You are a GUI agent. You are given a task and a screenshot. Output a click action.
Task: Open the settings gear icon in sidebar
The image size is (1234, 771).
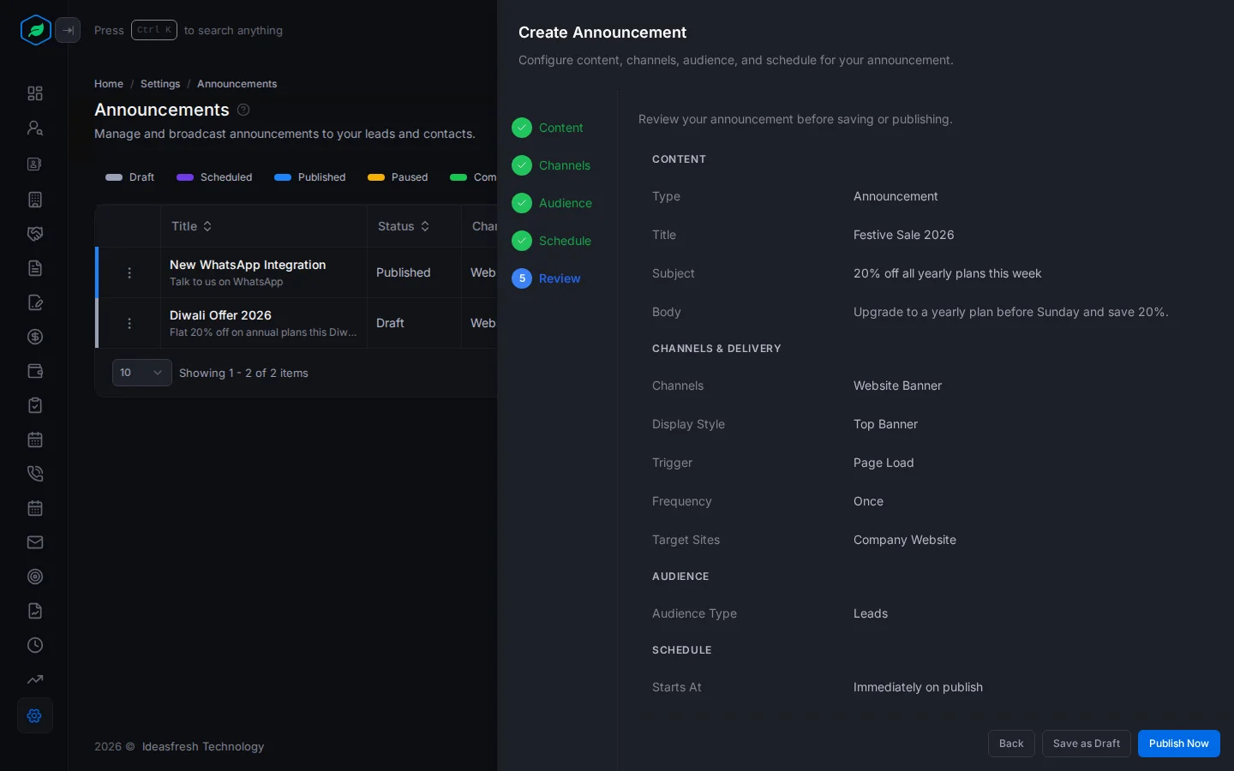click(35, 715)
